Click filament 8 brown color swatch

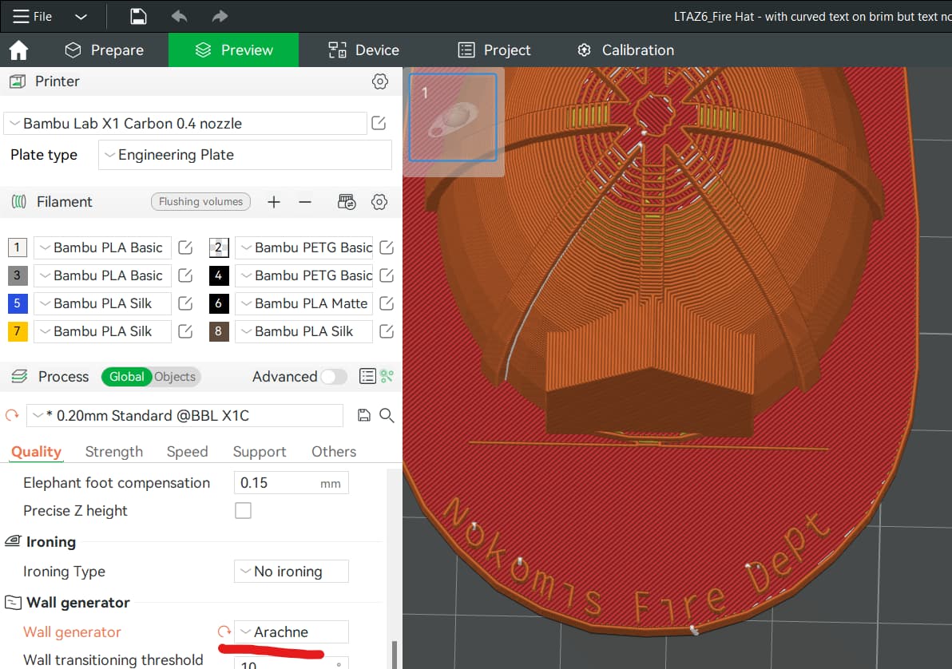point(219,331)
